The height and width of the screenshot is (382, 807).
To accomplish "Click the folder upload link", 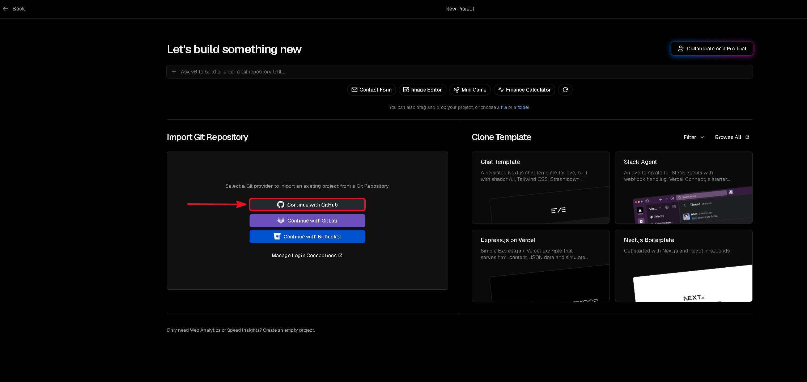I will click(523, 107).
